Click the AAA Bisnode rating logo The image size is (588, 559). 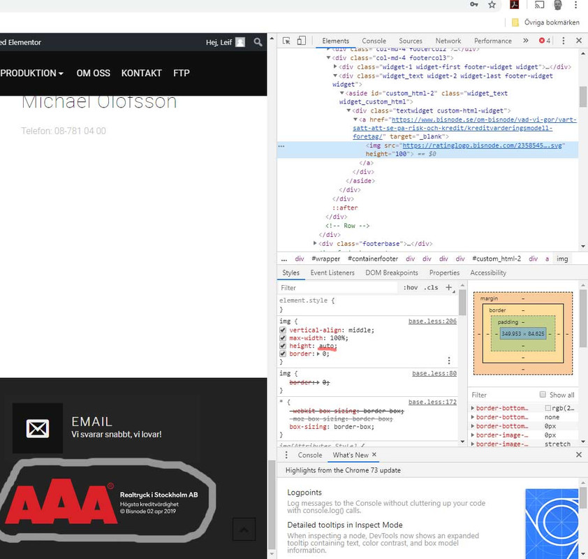(102, 501)
